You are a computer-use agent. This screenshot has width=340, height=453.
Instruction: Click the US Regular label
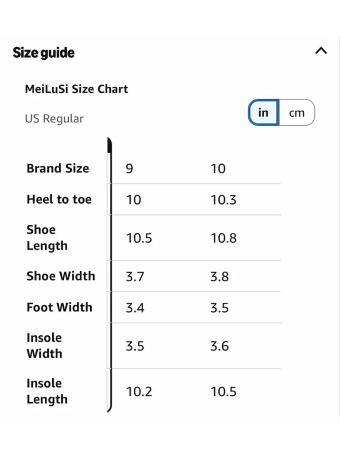tap(54, 119)
